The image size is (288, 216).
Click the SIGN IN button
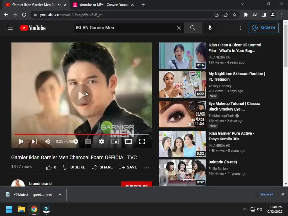pyautogui.click(x=263, y=28)
